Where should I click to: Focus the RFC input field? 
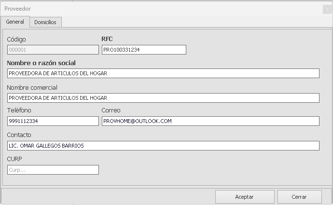[144, 50]
